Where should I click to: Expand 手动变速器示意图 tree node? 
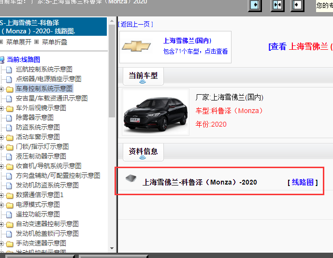[x=1, y=244]
